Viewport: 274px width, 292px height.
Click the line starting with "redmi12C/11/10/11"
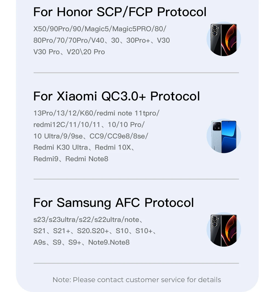coord(89,125)
